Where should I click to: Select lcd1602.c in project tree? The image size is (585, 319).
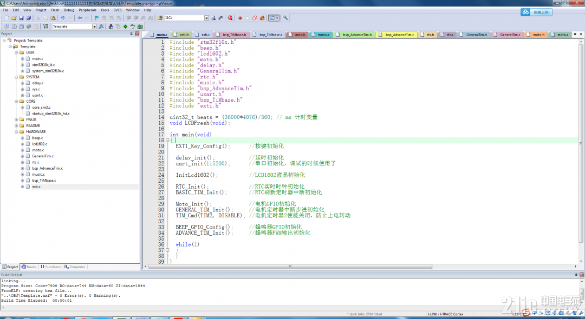coord(40,144)
